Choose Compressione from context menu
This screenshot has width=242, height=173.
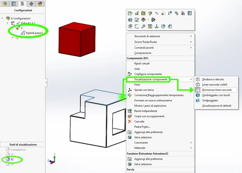[160, 53]
